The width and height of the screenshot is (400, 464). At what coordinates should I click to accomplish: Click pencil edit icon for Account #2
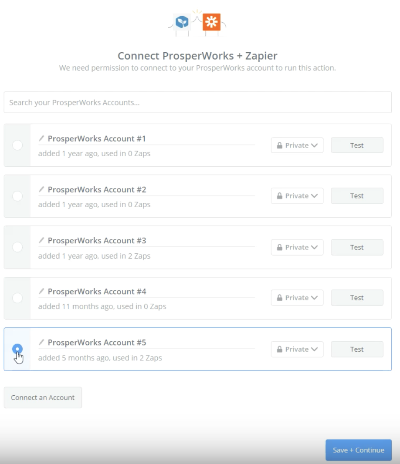pos(41,189)
